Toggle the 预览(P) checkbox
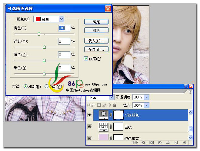The height and width of the screenshot is (151, 200). pyautogui.click(x=86, y=59)
